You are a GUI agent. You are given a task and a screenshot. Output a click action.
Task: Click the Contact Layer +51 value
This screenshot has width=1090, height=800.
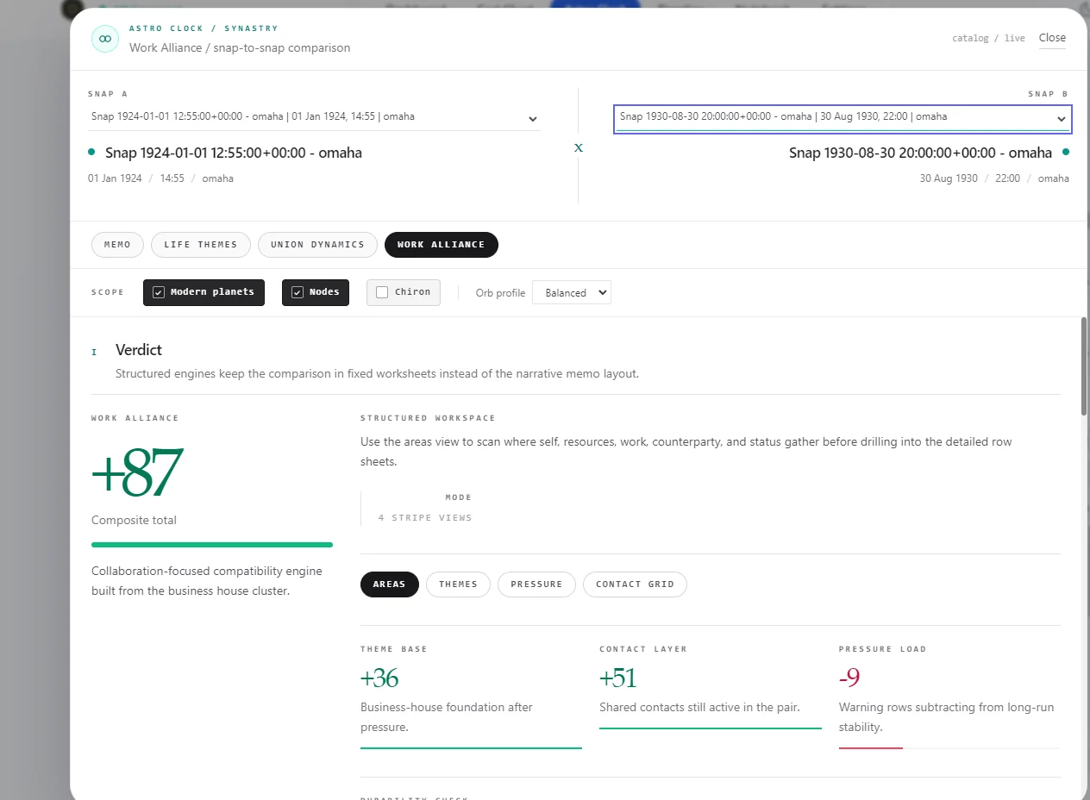617,679
